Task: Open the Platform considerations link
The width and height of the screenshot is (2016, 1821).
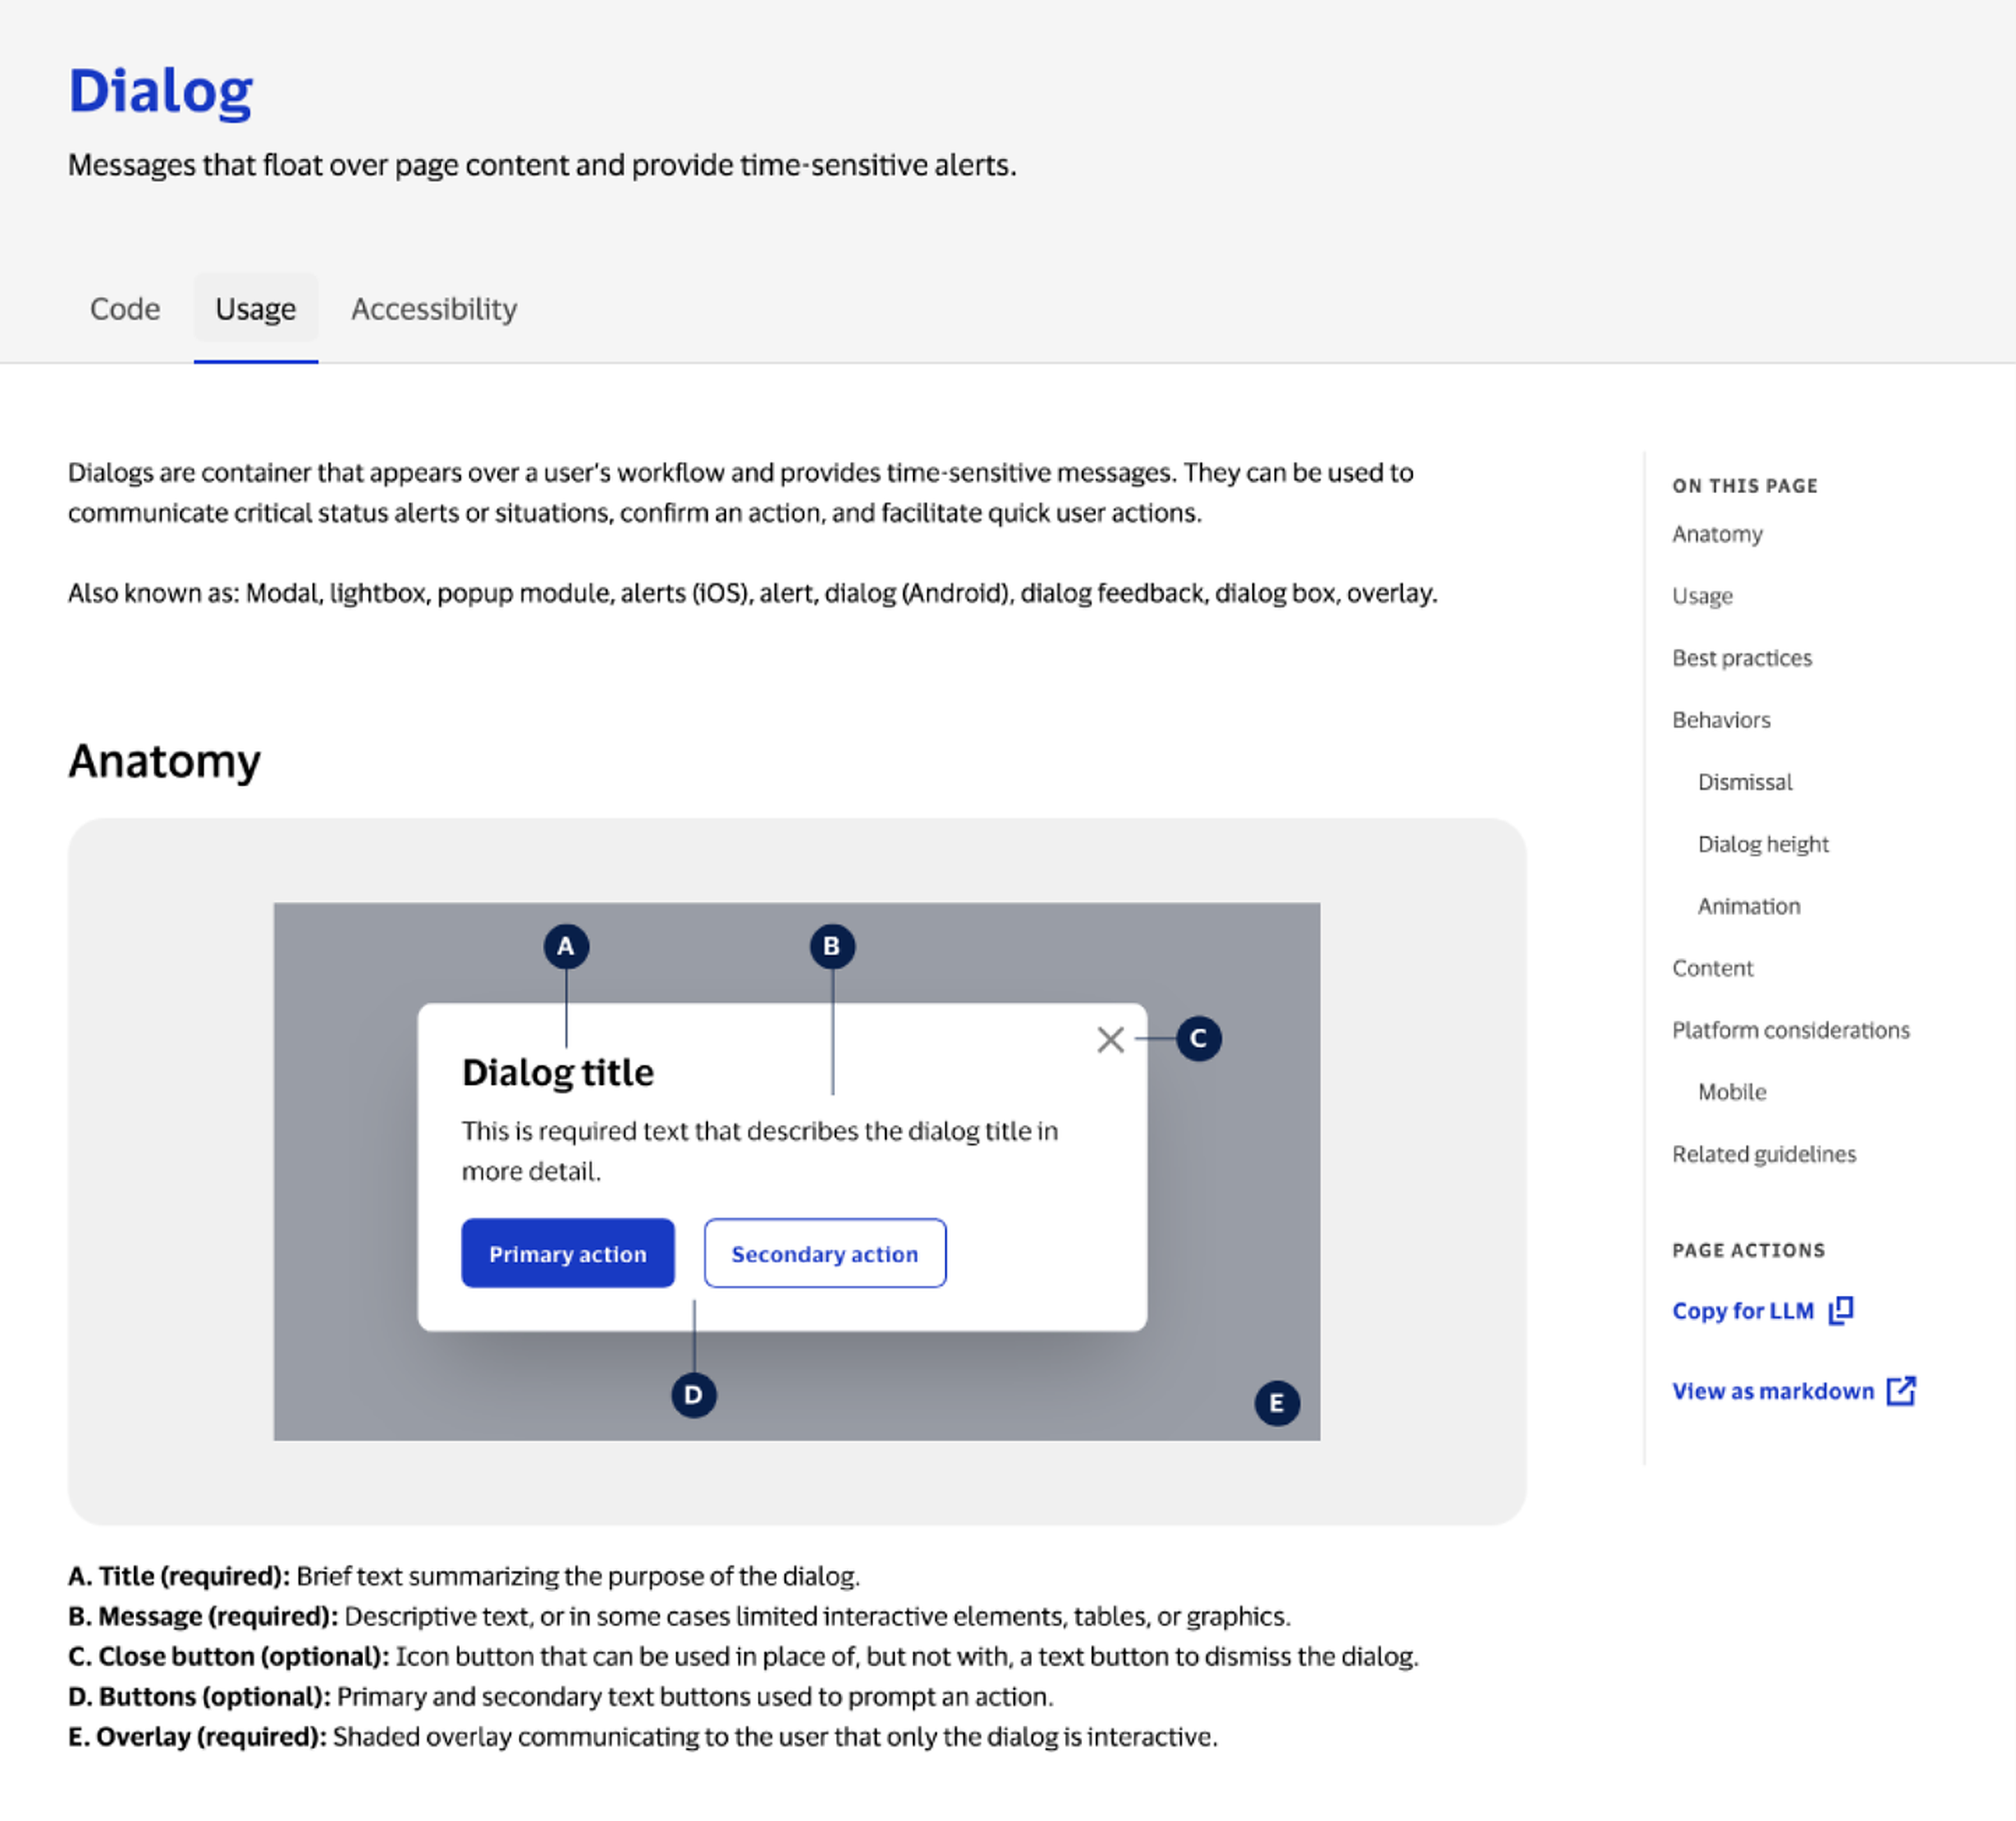Action: click(1791, 1030)
